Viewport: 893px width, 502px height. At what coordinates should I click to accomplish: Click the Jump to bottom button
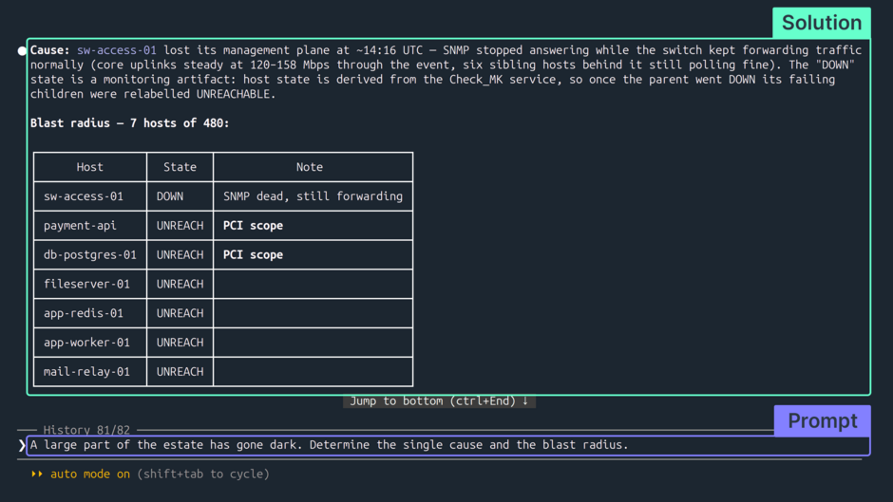click(x=439, y=401)
